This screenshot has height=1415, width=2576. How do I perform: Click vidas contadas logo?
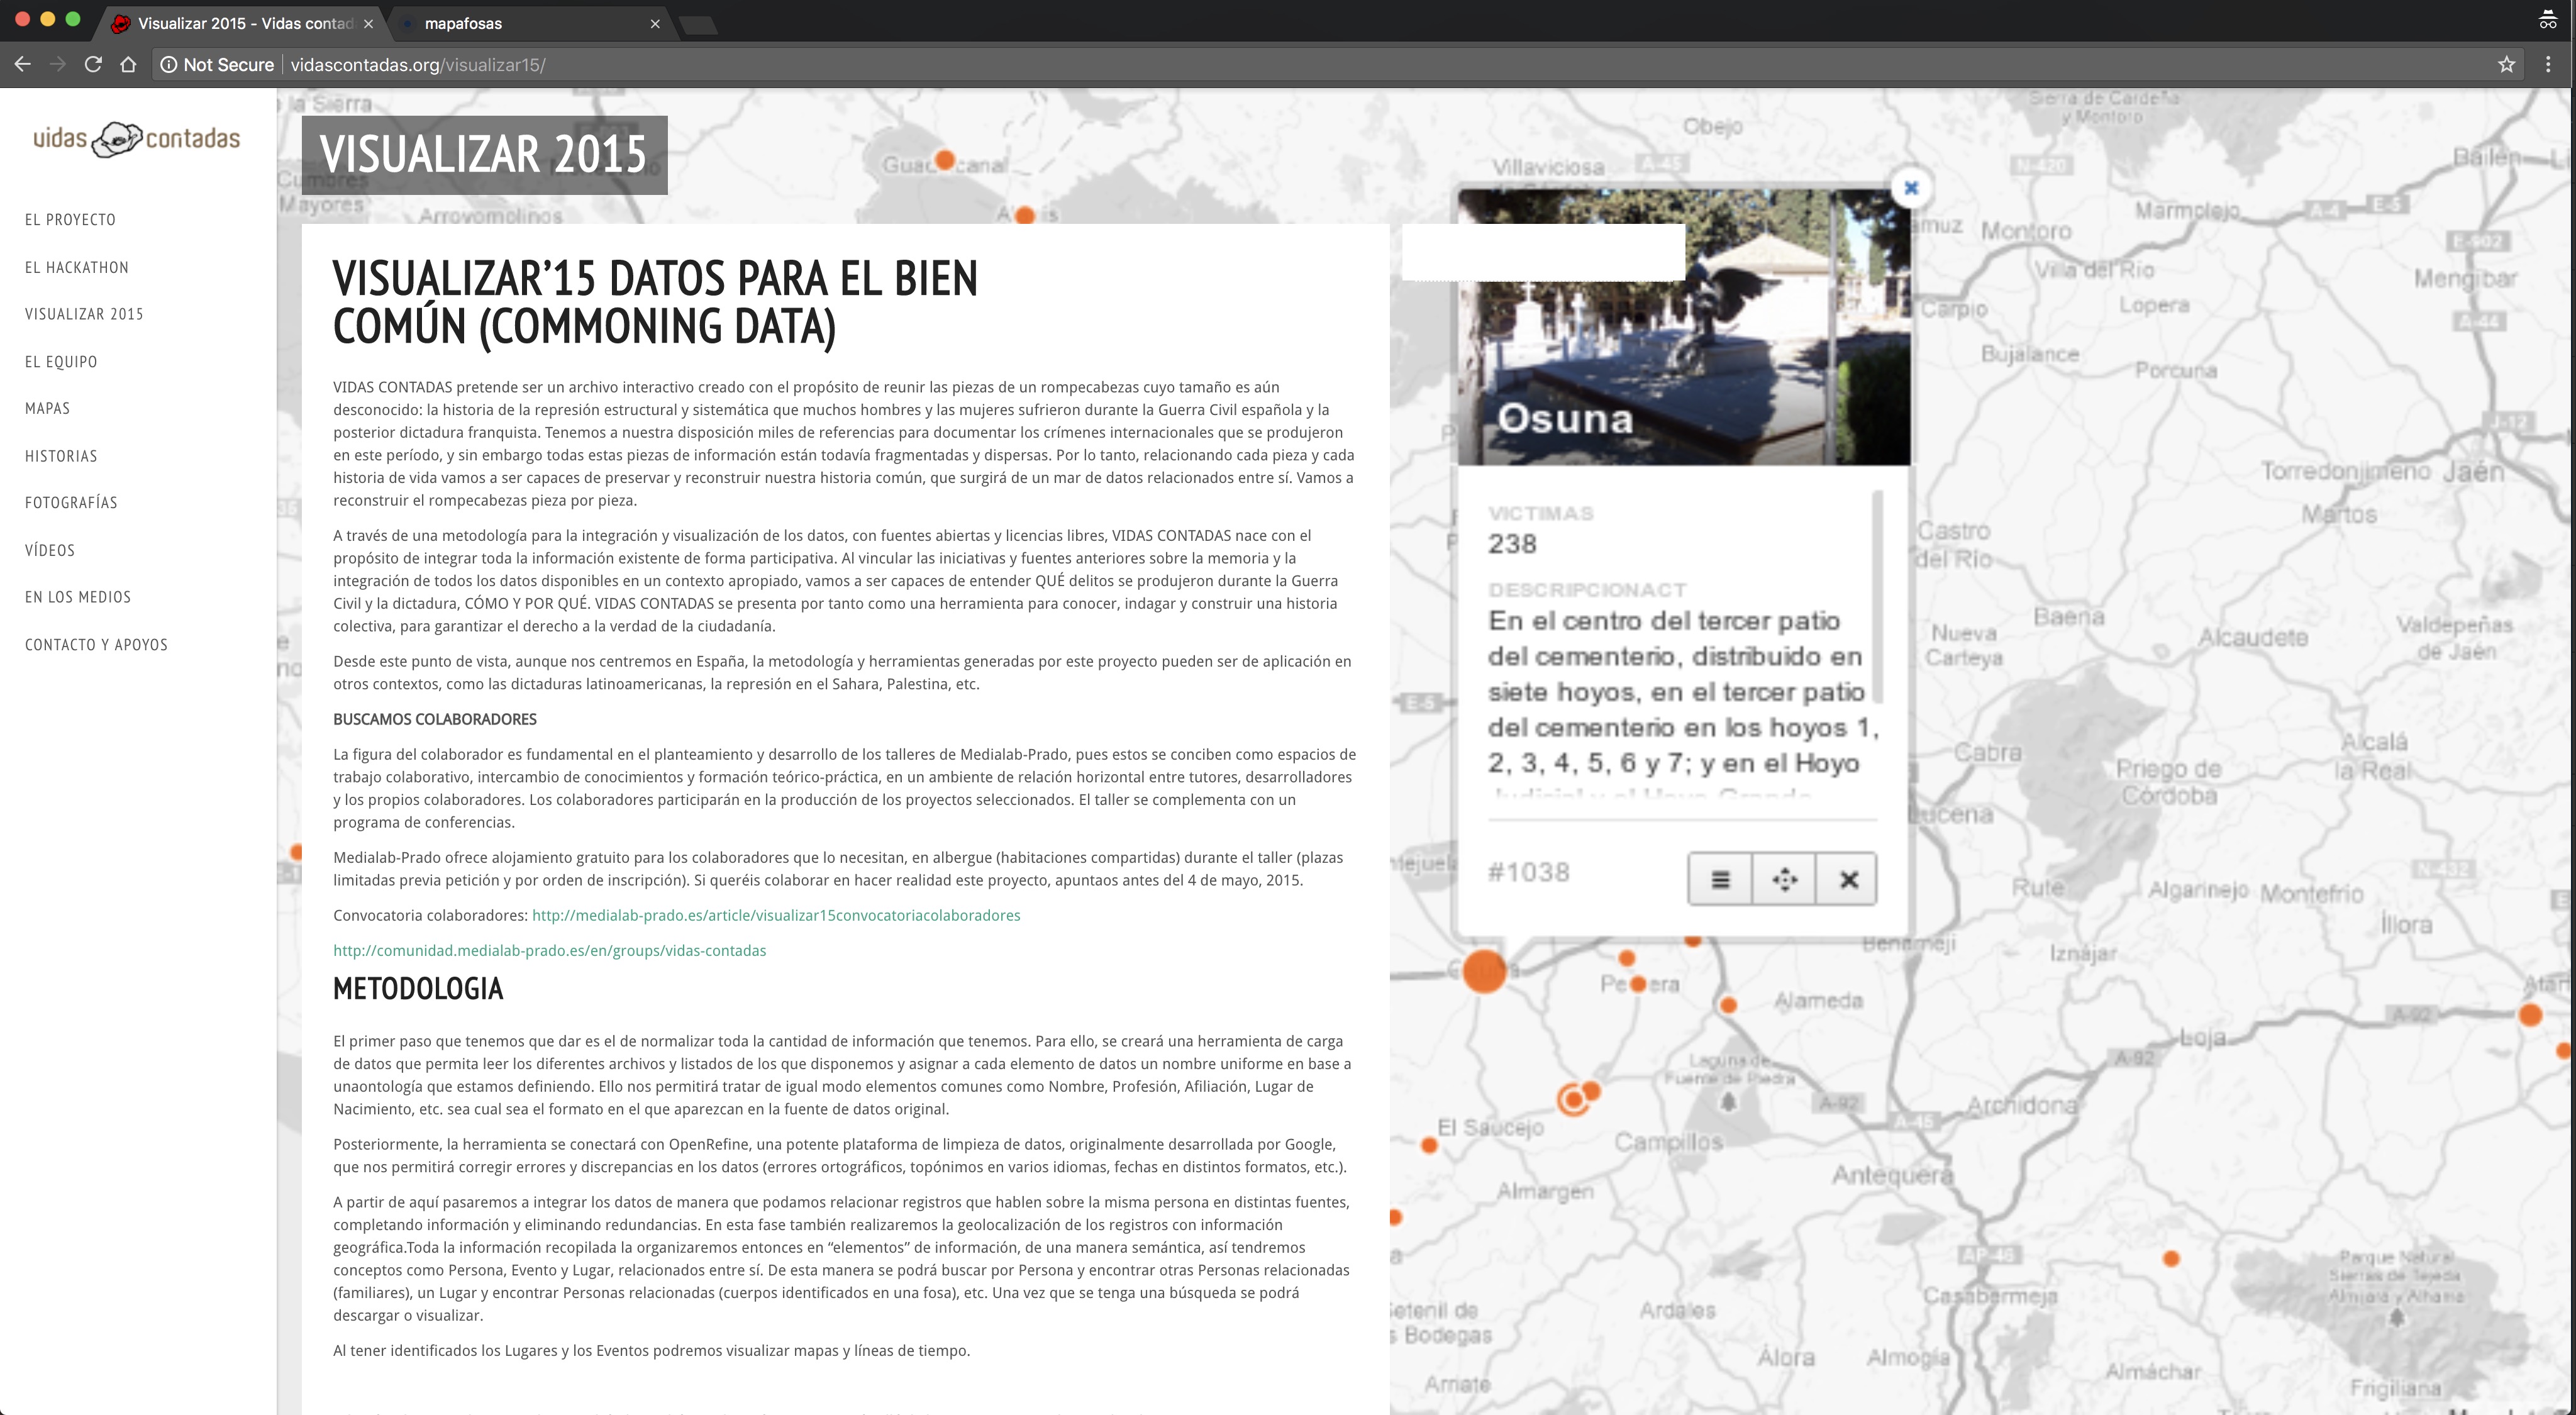click(137, 139)
